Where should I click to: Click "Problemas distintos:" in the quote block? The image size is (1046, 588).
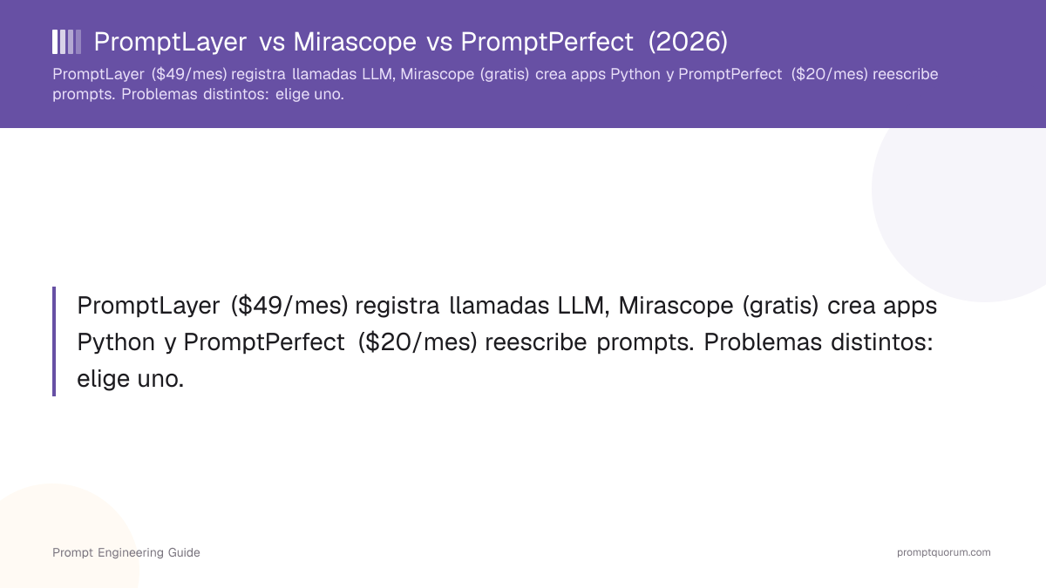818,342
